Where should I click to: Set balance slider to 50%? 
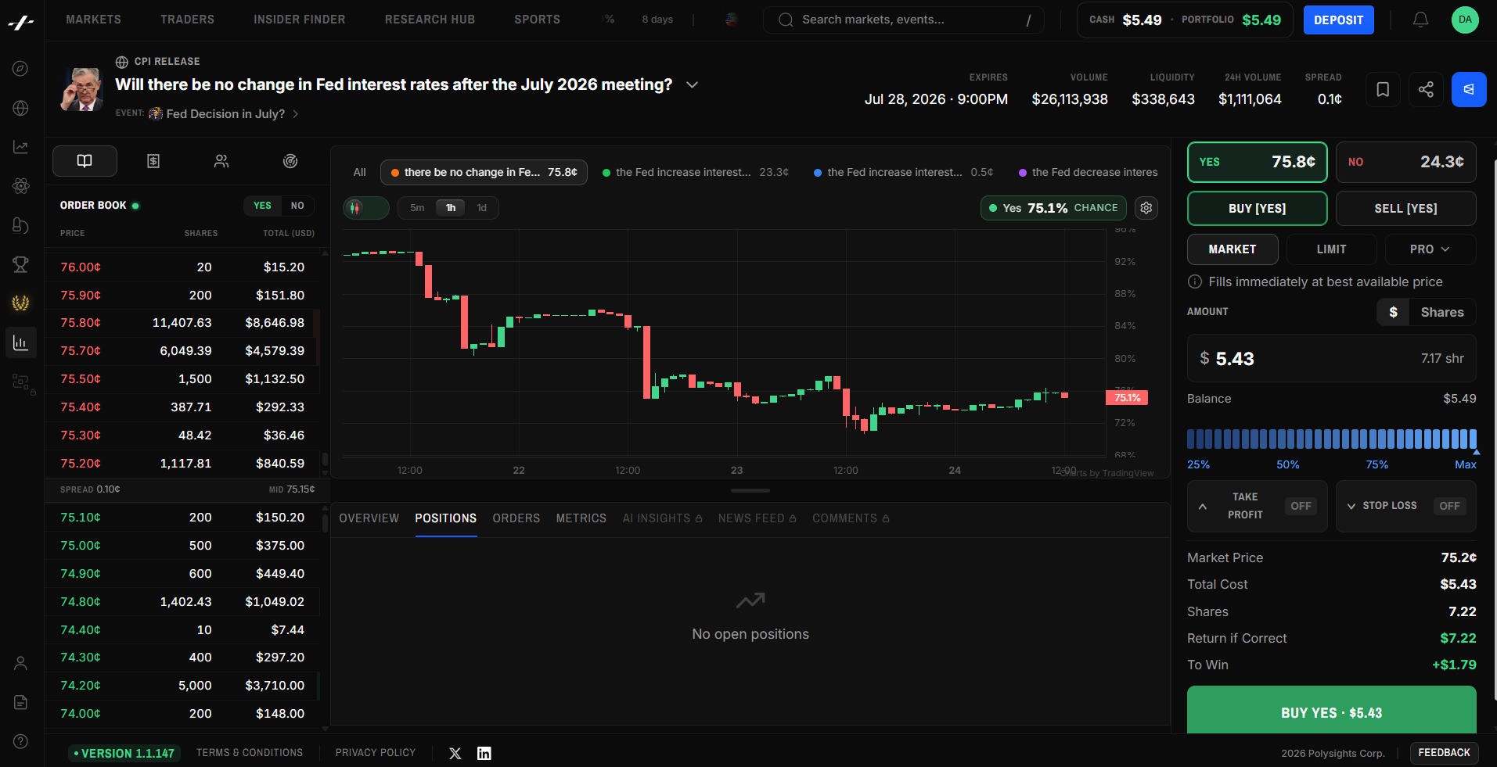coord(1287,464)
